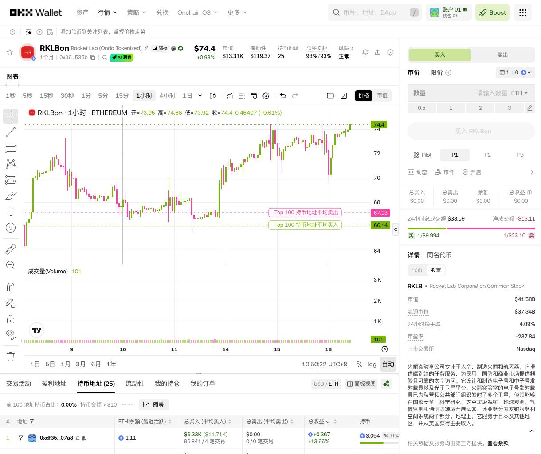Remove all drawings with the trash icon
Image resolution: width=541 pixels, height=454 pixels.
coord(11,356)
